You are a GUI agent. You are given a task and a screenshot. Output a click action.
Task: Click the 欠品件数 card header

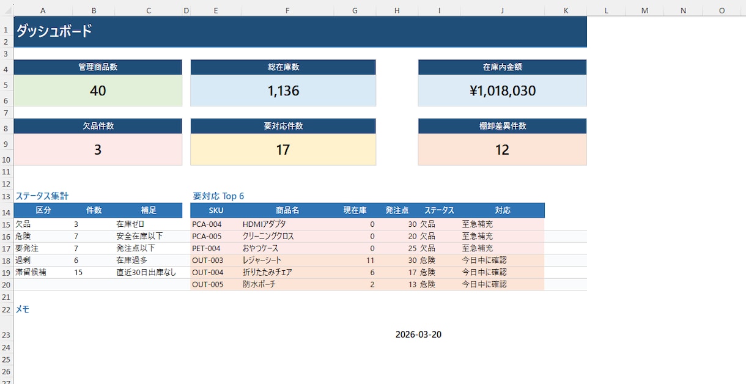(x=98, y=126)
